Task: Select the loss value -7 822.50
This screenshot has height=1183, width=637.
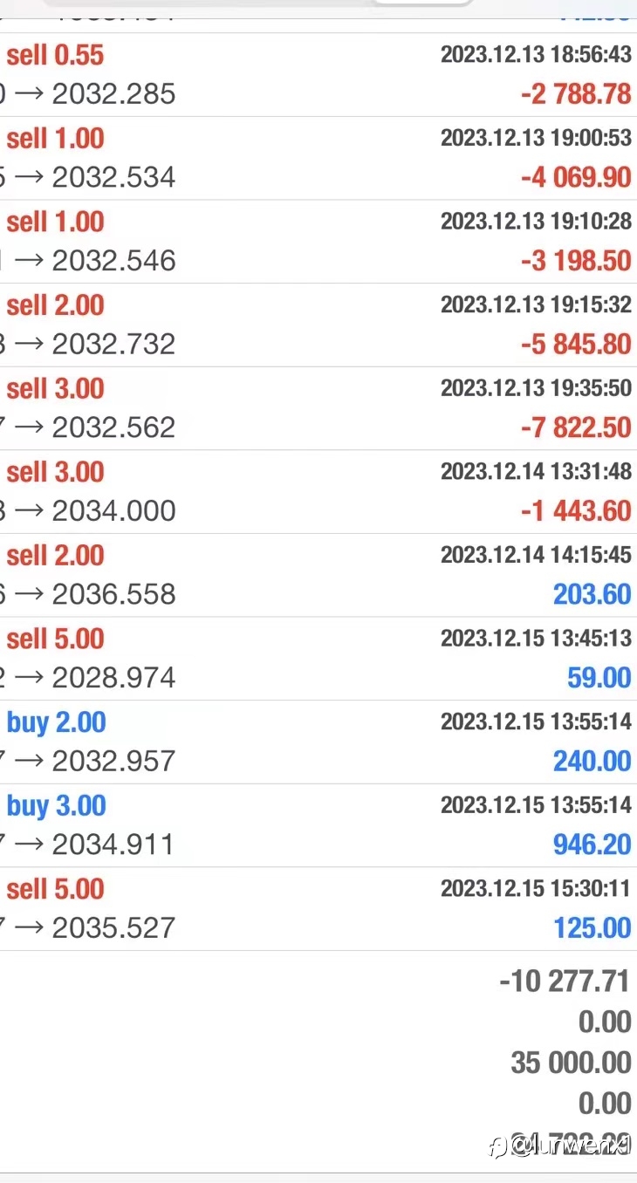Action: click(576, 427)
